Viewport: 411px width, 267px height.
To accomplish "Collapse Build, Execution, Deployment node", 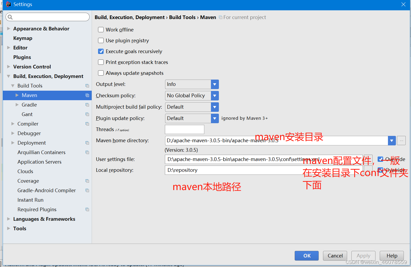I will tap(8, 76).
